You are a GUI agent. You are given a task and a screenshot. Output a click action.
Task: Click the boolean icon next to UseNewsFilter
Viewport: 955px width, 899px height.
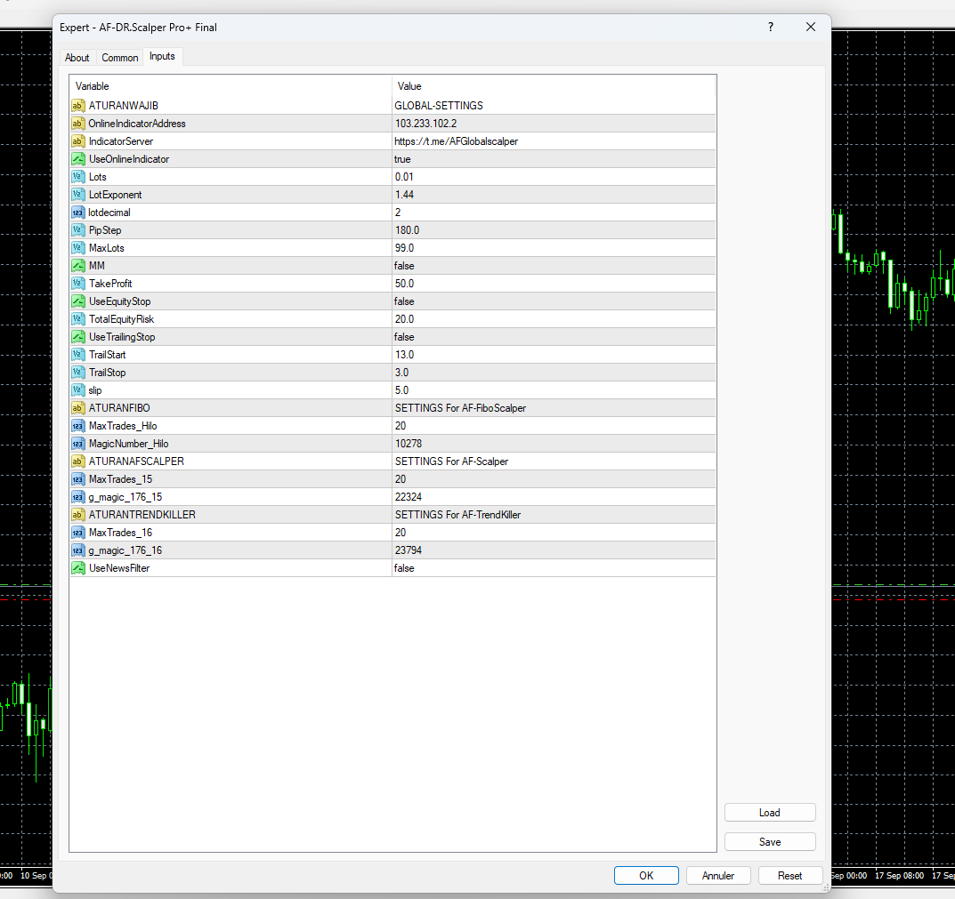click(77, 568)
